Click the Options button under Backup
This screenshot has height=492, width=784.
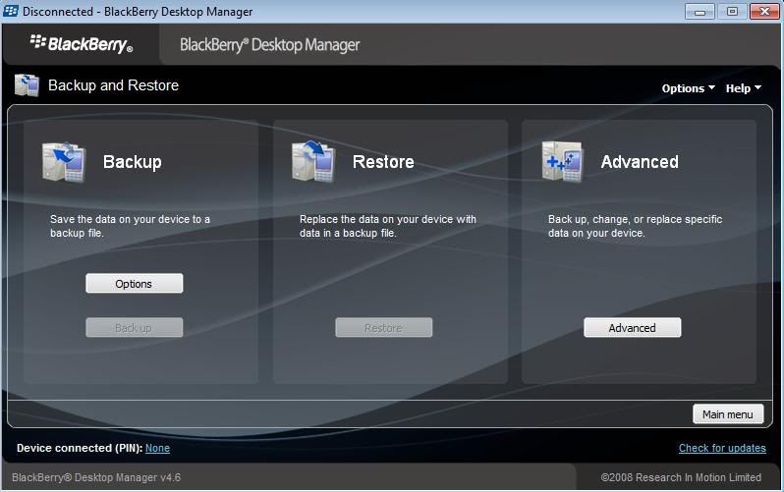[134, 284]
